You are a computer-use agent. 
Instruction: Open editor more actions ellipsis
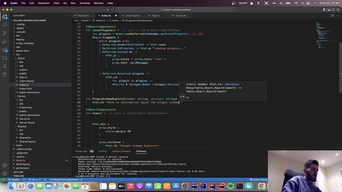point(338,15)
